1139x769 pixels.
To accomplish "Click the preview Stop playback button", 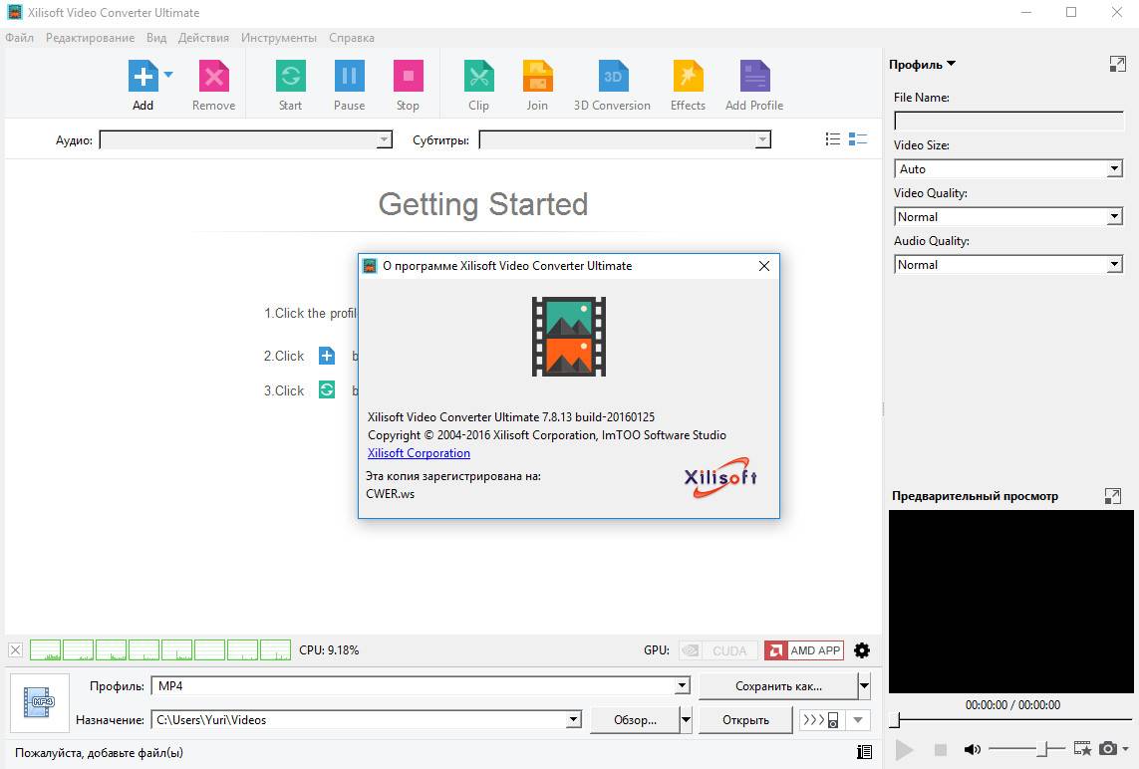I will 941,749.
